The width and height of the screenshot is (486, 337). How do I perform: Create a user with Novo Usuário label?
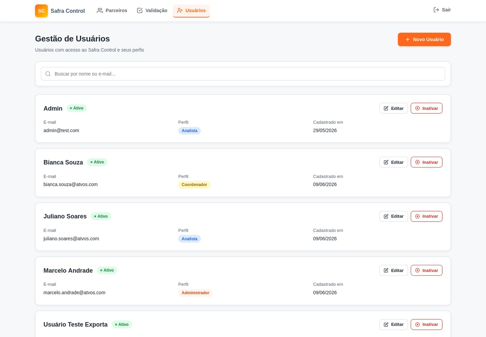click(428, 40)
